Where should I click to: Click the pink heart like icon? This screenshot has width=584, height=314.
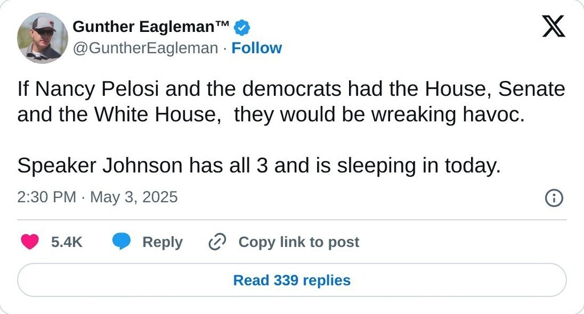[x=30, y=242]
